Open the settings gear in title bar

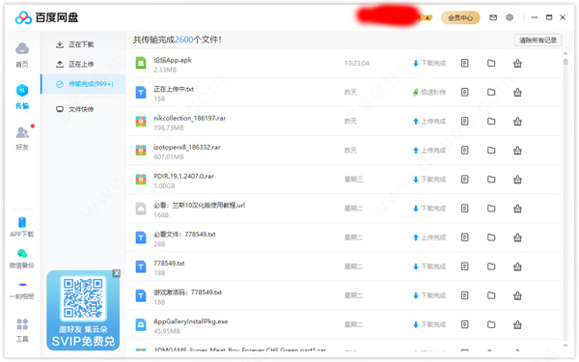[x=510, y=17]
